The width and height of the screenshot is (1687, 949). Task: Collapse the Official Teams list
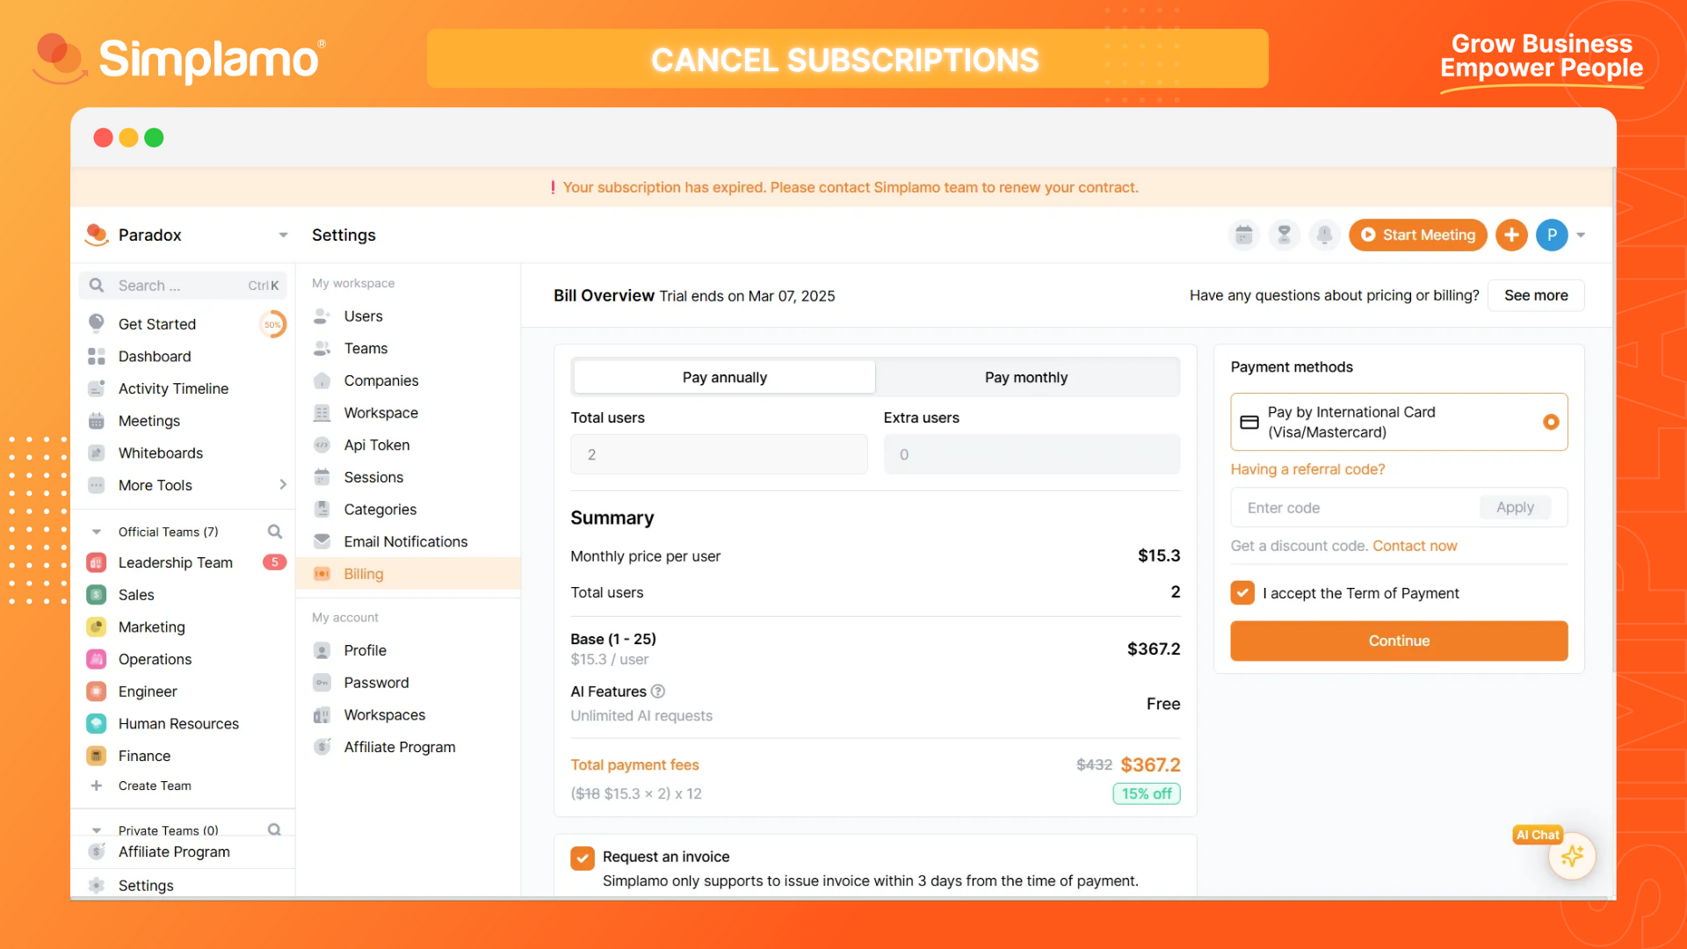tap(97, 532)
